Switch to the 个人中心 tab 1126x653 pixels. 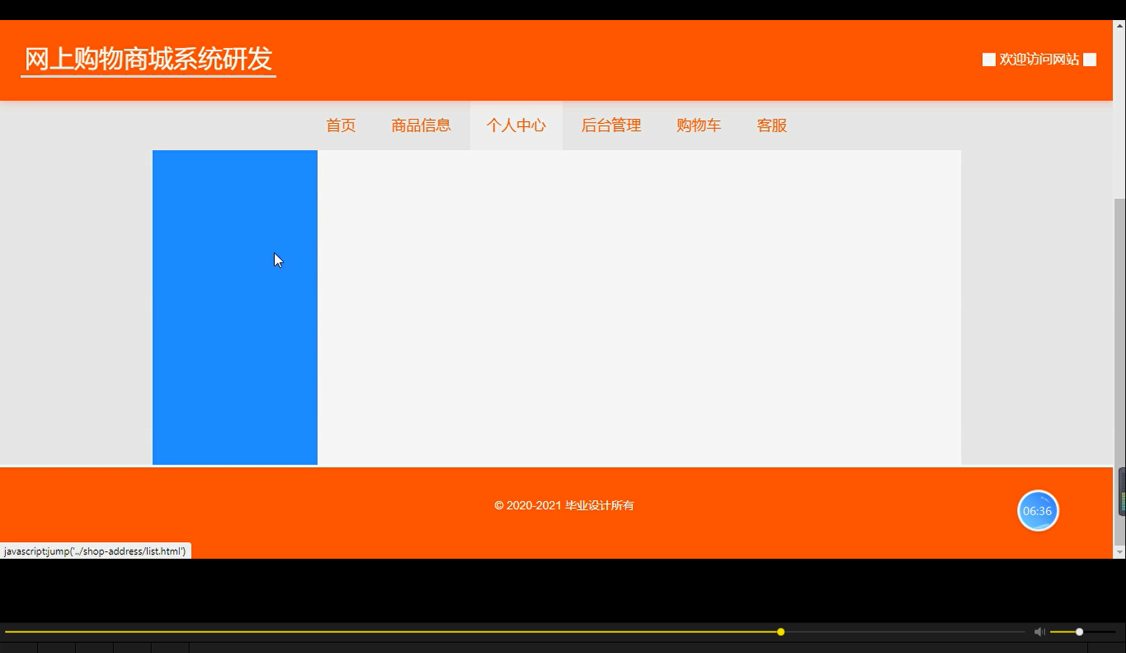tap(516, 125)
